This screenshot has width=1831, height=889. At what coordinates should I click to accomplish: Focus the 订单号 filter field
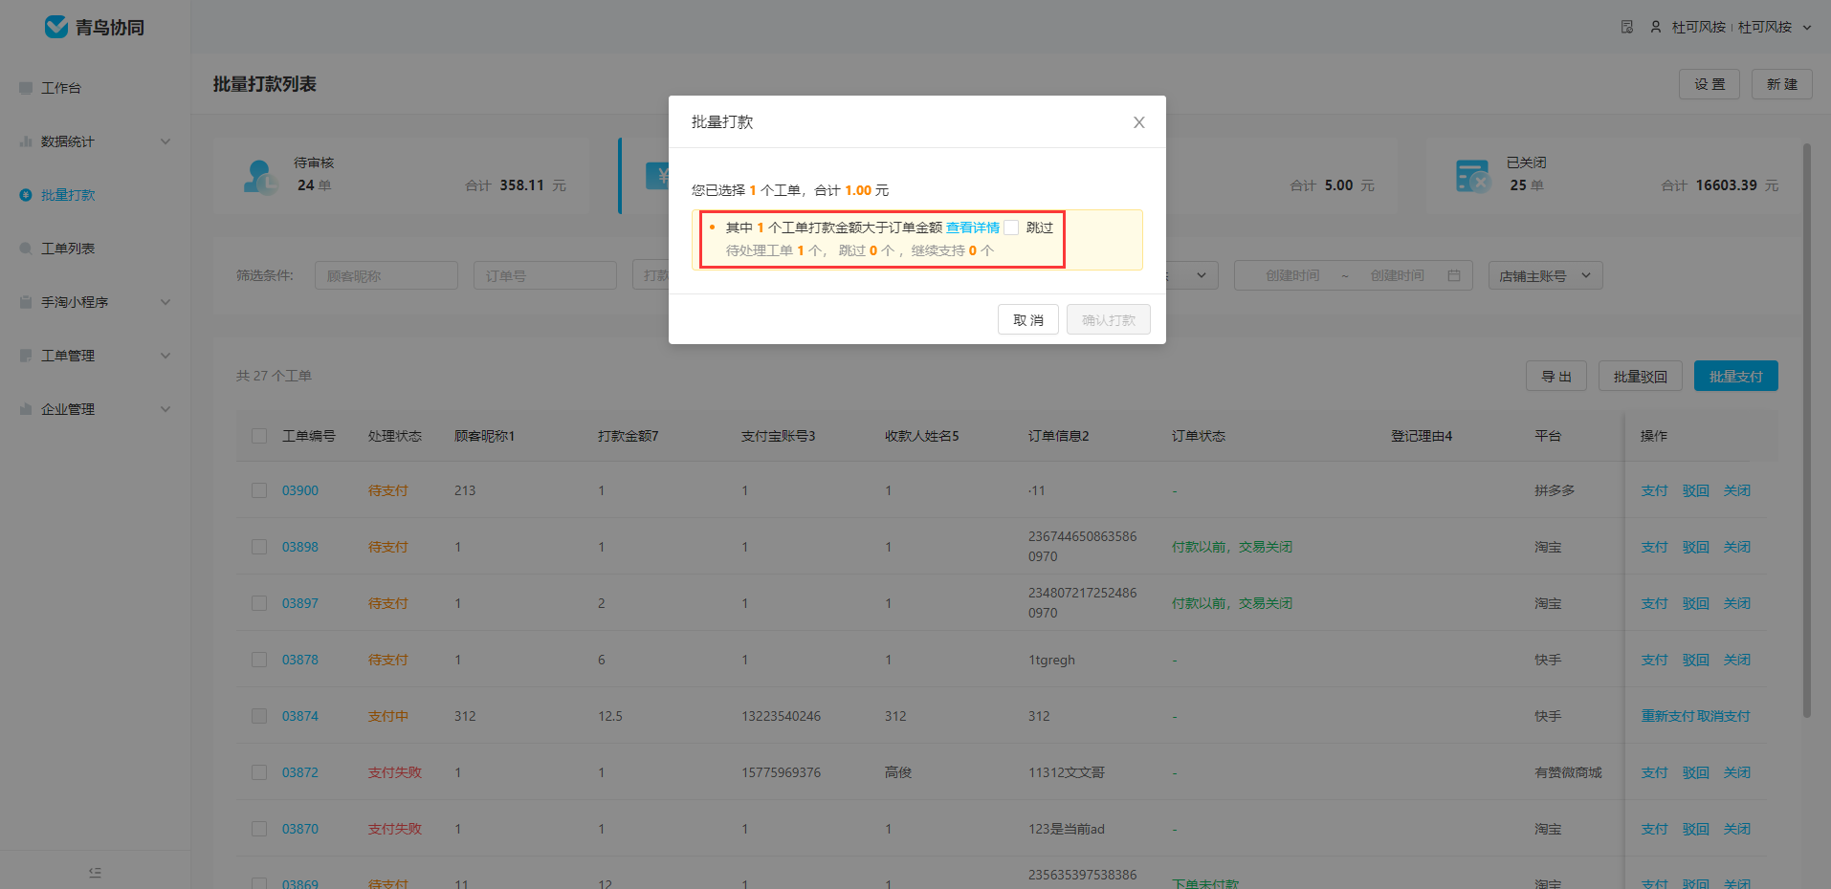[x=545, y=275]
